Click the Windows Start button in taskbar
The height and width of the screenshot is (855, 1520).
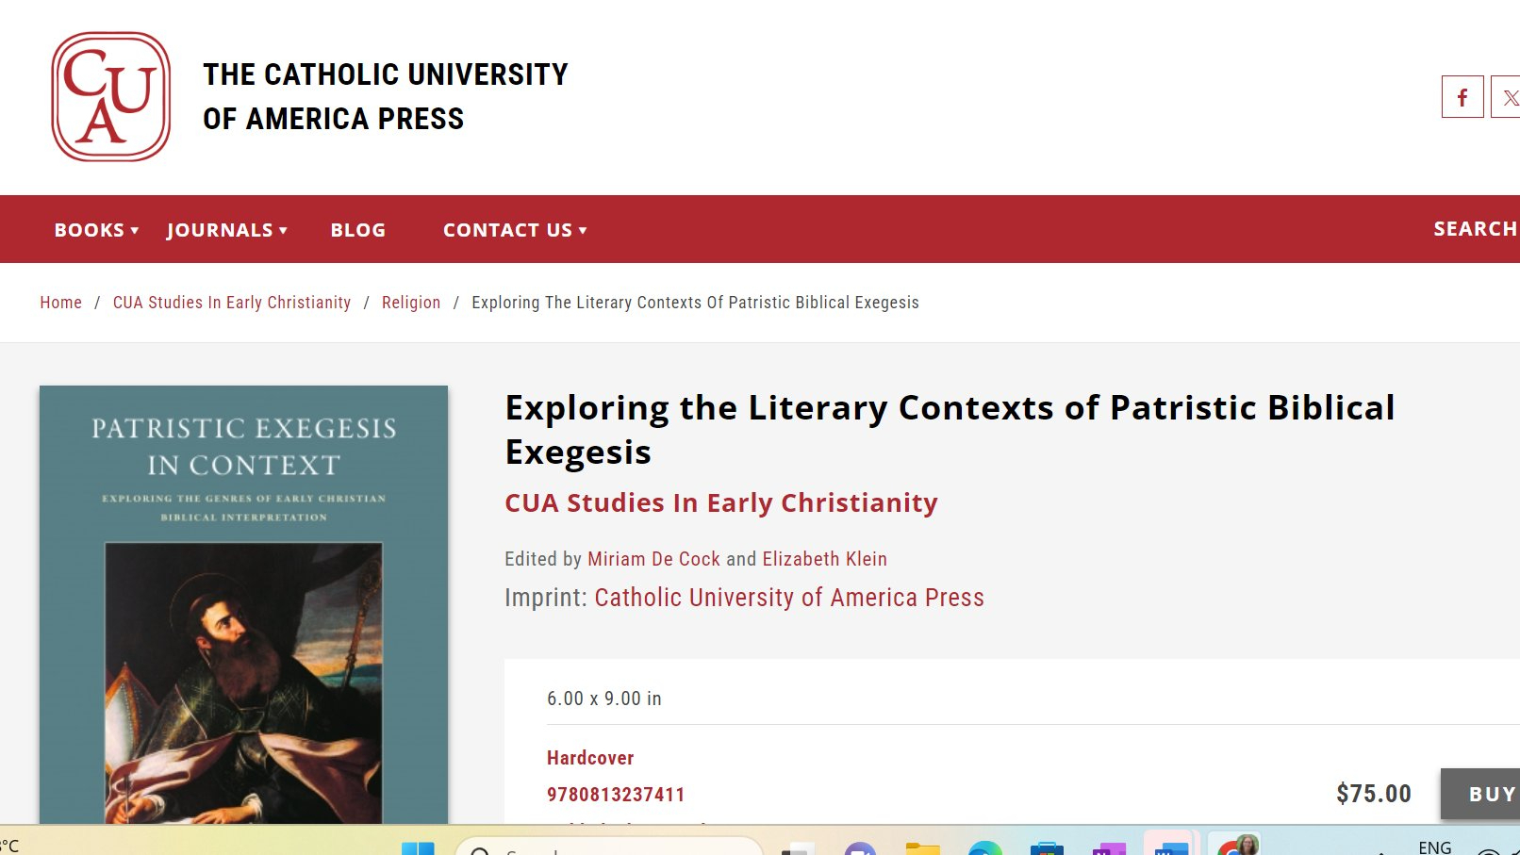pos(418,848)
